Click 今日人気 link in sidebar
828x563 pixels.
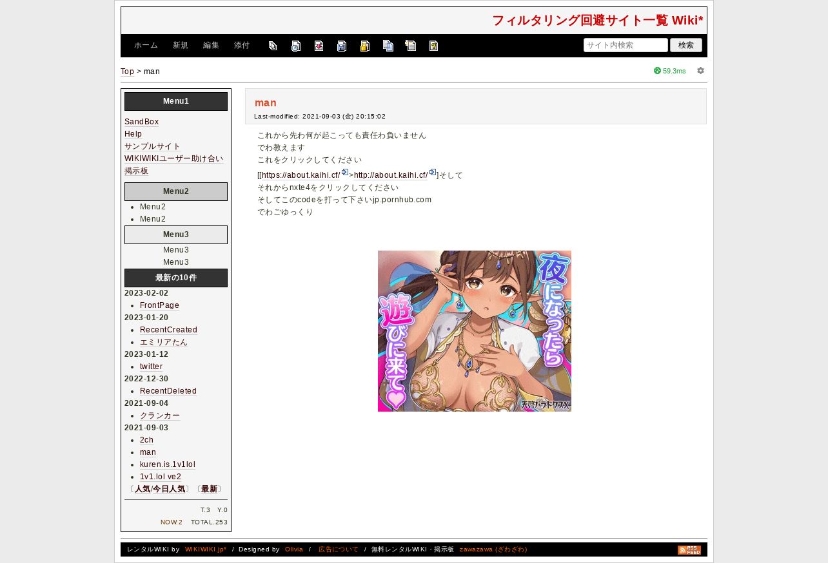pos(168,489)
